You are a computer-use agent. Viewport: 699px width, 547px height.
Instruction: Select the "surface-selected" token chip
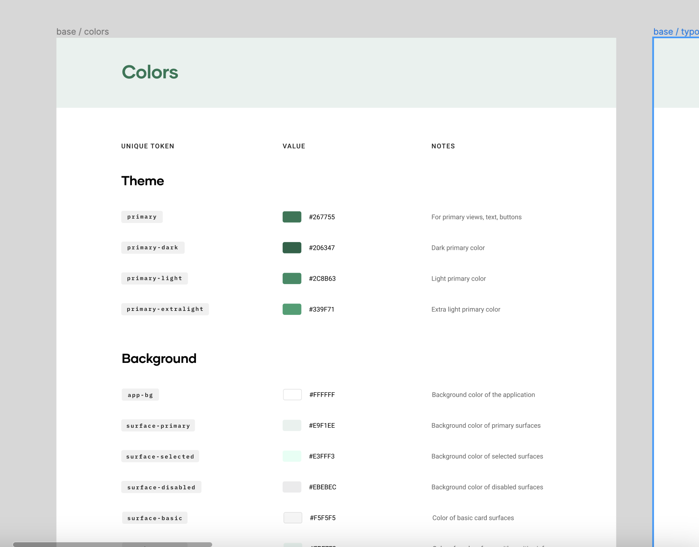click(x=160, y=456)
